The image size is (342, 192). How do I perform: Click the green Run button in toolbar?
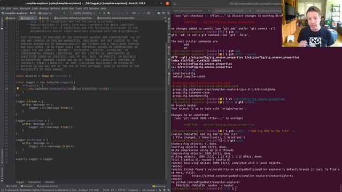(99, 13)
